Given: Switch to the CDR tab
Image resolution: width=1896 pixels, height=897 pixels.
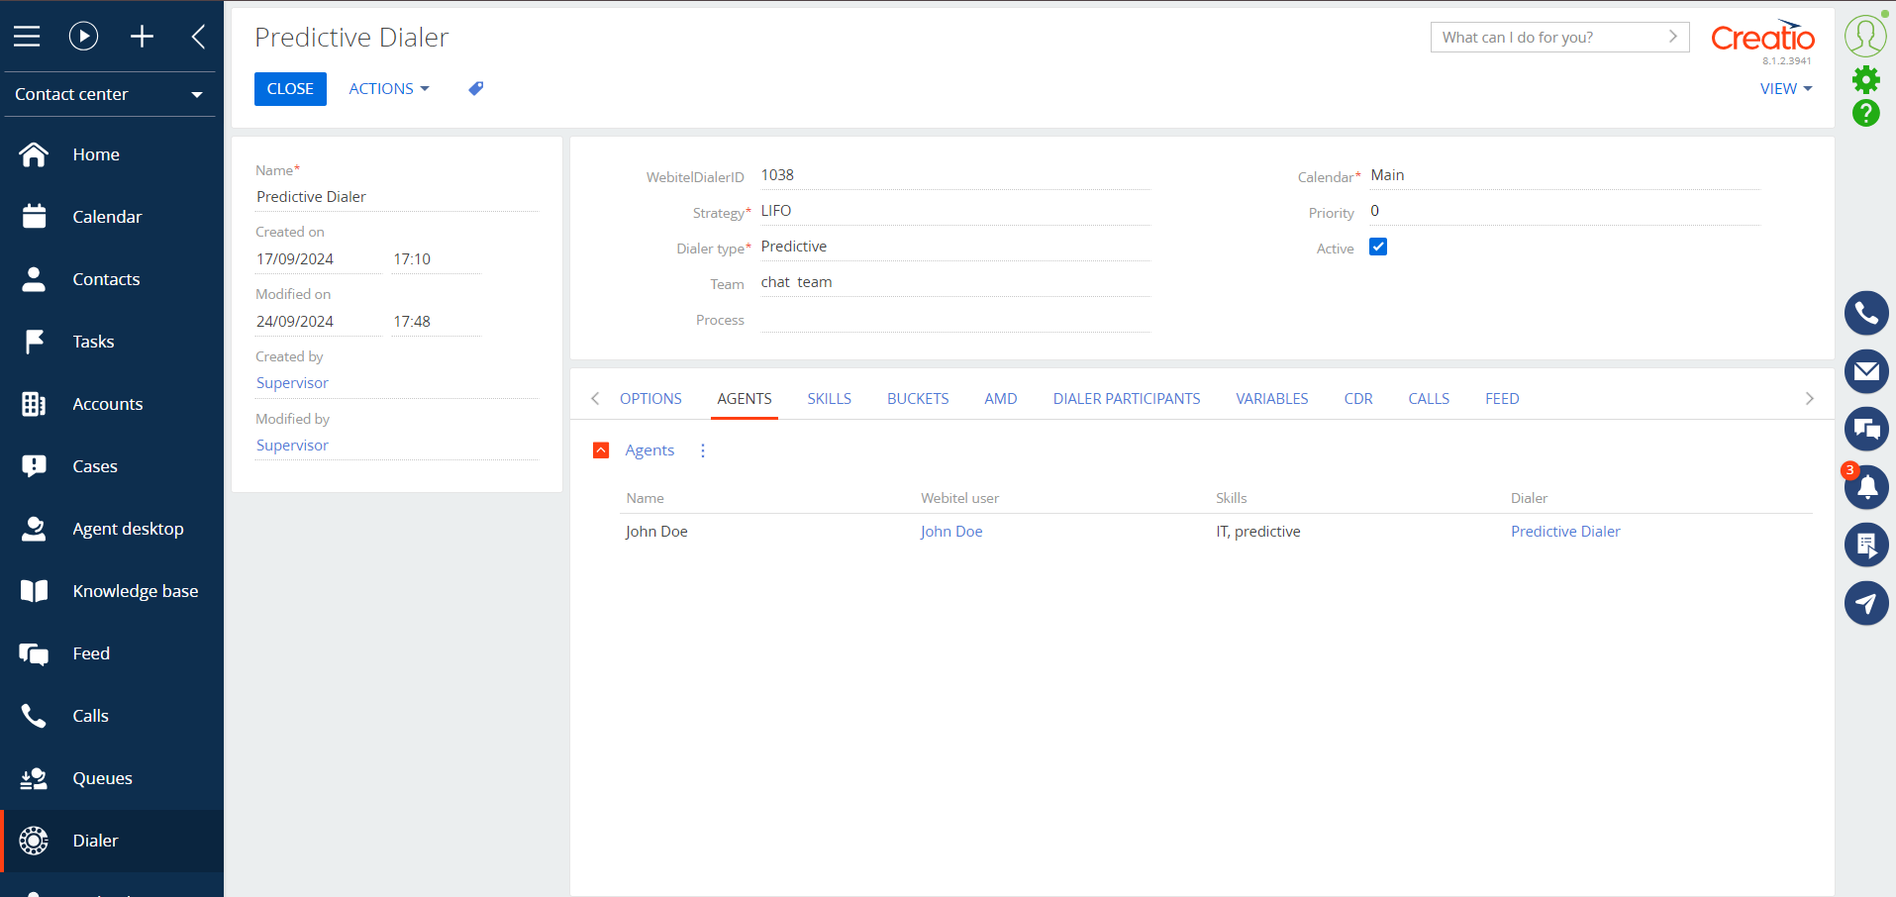Looking at the screenshot, I should click(1357, 399).
